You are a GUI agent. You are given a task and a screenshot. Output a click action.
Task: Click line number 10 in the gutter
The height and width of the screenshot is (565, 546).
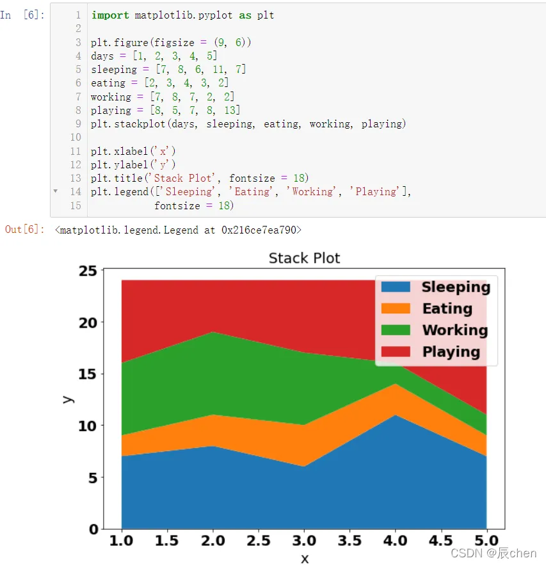(x=76, y=138)
